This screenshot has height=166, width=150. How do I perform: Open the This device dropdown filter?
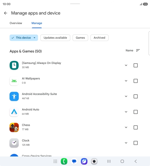click(24, 38)
